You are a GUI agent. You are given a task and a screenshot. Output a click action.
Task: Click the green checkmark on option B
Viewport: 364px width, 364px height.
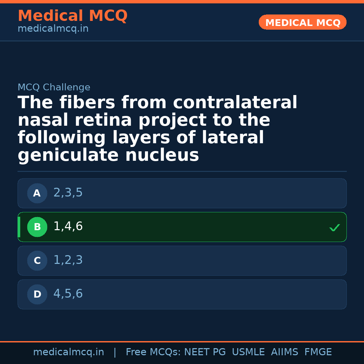pos(335,228)
